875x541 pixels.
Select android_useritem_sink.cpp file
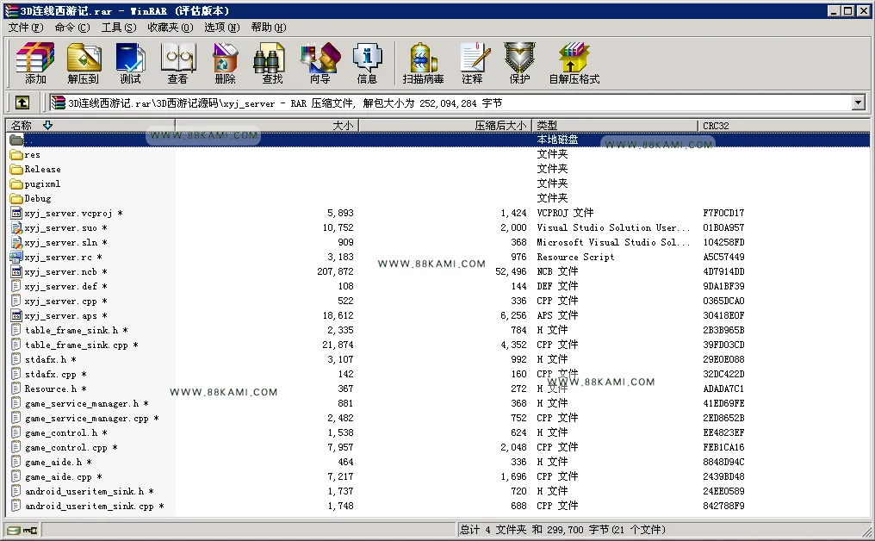coord(90,506)
